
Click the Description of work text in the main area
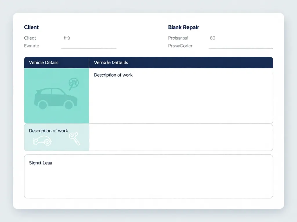point(113,75)
